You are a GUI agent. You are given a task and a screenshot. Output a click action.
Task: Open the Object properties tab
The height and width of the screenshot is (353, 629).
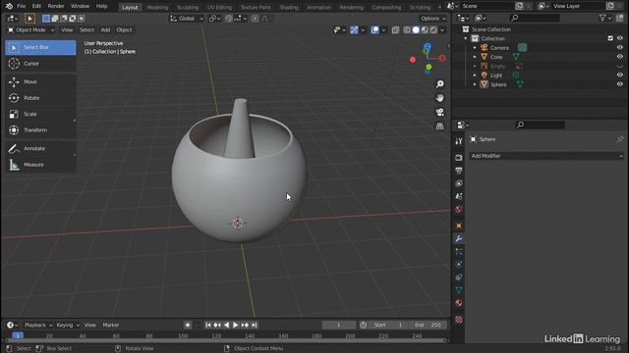[x=459, y=226]
